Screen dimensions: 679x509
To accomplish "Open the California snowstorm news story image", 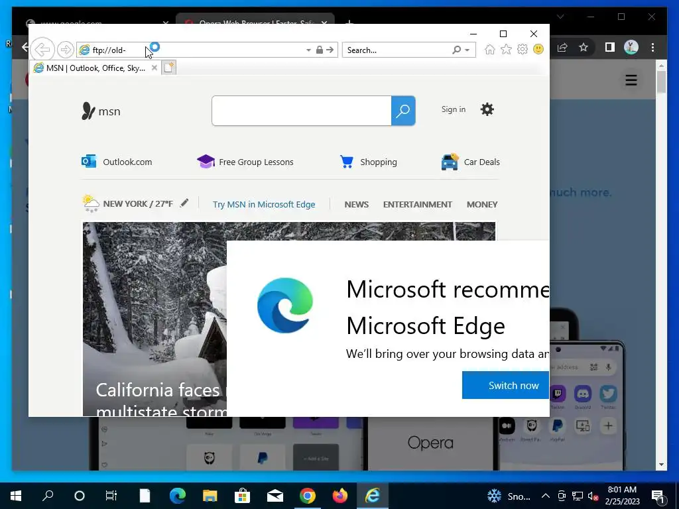I will point(154,319).
